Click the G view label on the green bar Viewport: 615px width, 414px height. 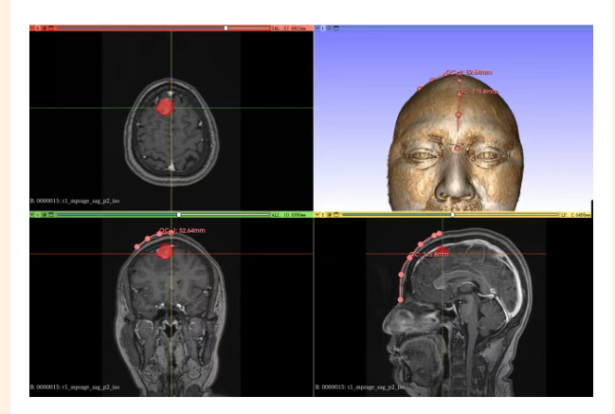tap(38, 215)
